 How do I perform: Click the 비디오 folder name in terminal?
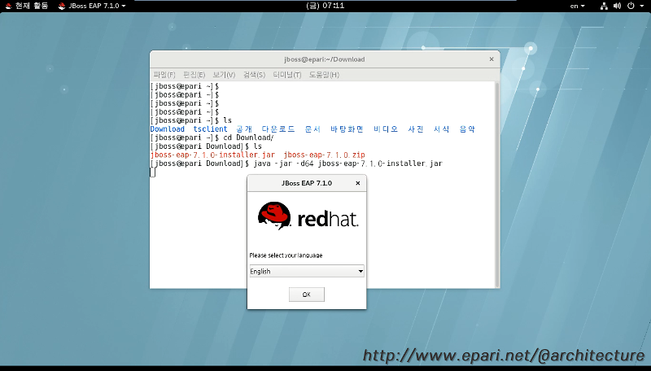[x=386, y=129]
